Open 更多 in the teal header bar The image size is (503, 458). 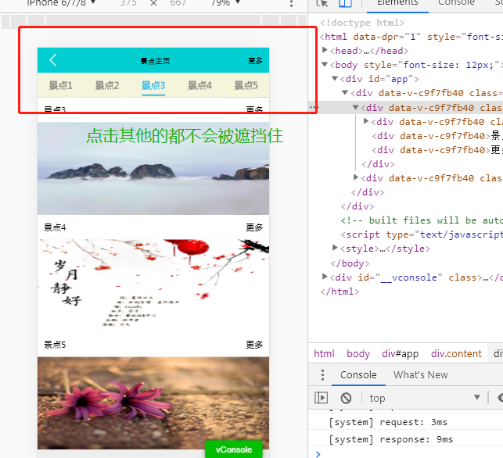255,61
